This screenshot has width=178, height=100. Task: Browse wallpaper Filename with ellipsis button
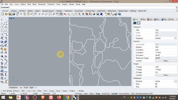pyautogui.click(x=175, y=81)
